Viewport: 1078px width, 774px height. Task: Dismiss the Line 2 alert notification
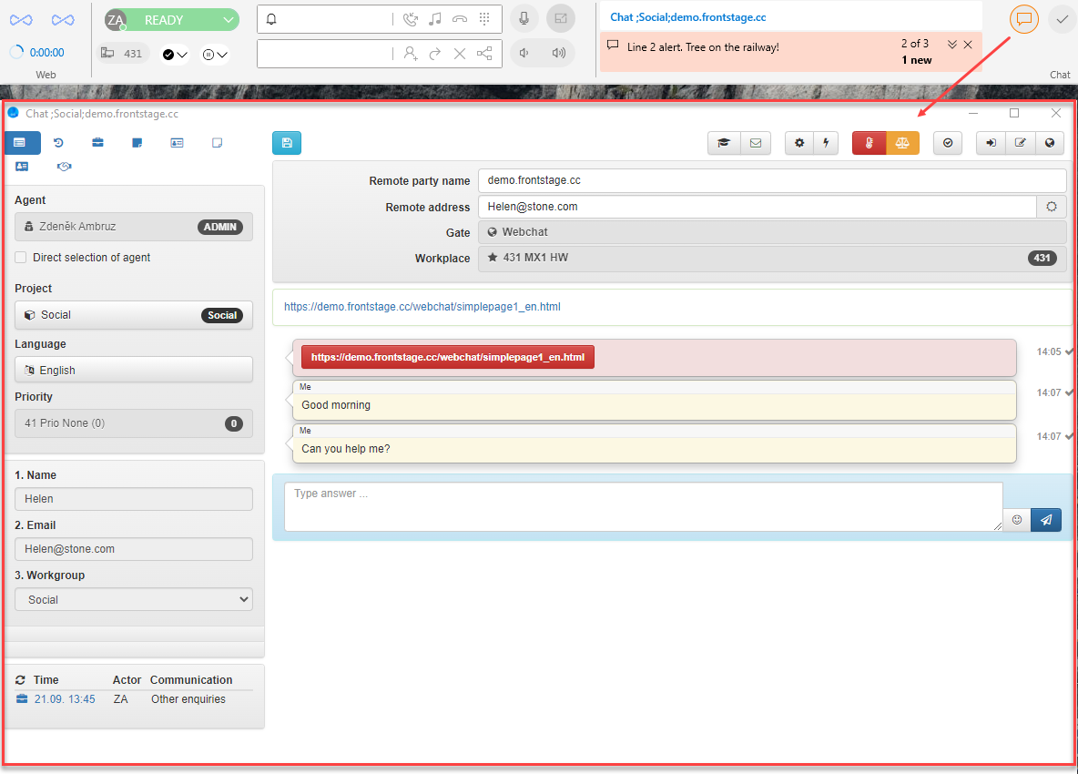[x=968, y=45]
